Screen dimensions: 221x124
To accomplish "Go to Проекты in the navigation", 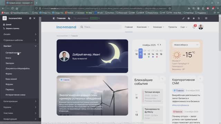I will 173,27.
